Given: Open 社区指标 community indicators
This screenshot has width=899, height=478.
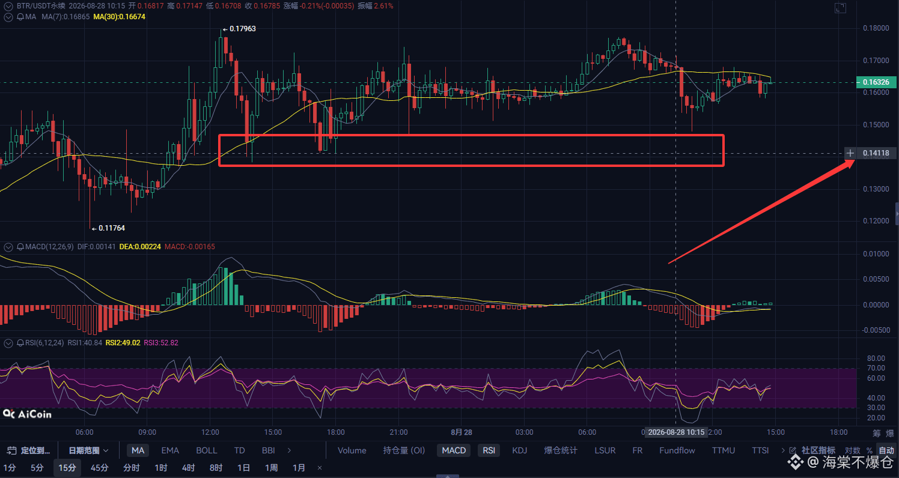Looking at the screenshot, I should (x=818, y=450).
